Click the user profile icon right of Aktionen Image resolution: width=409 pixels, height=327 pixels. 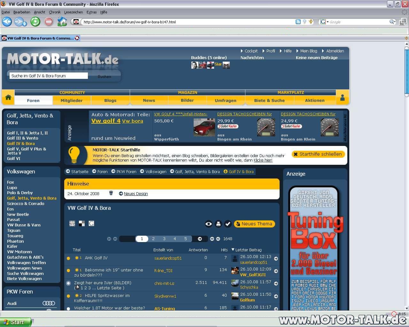(342, 98)
